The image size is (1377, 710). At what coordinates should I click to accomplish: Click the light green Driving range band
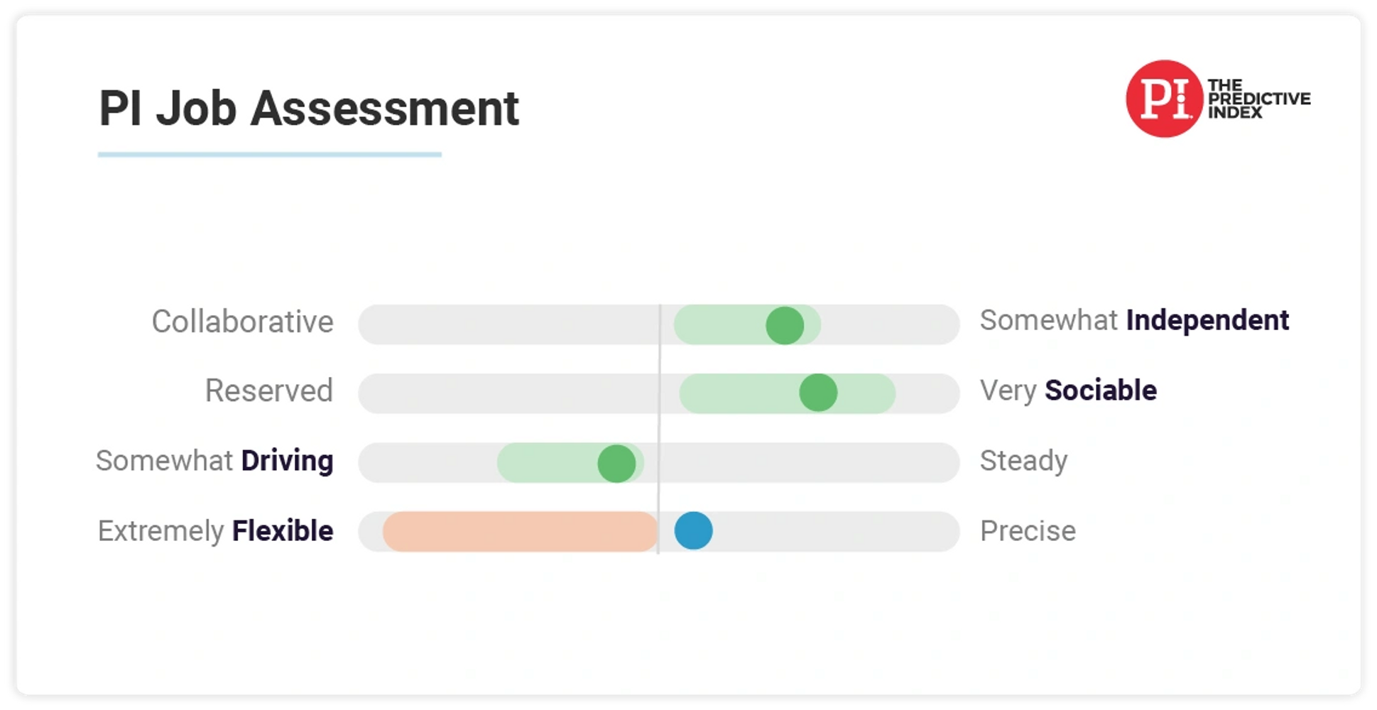click(x=570, y=463)
